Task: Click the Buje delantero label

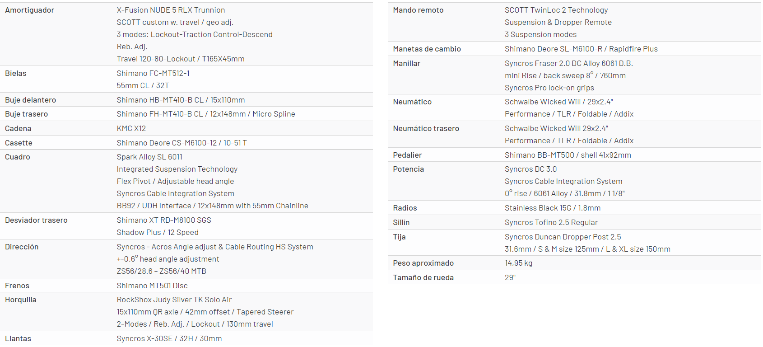Action: (x=31, y=100)
